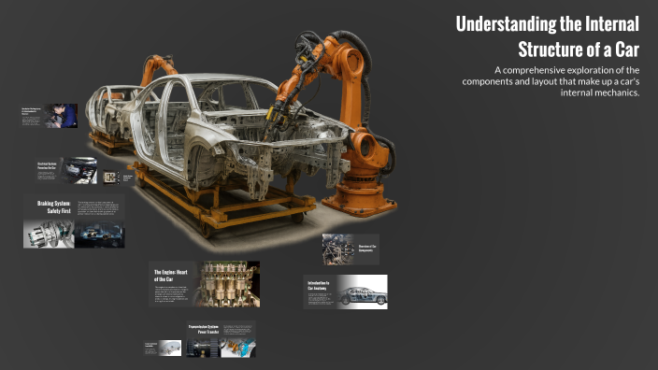
Task: Open the Electrical System: Powering the Car slide
Action: (66, 170)
